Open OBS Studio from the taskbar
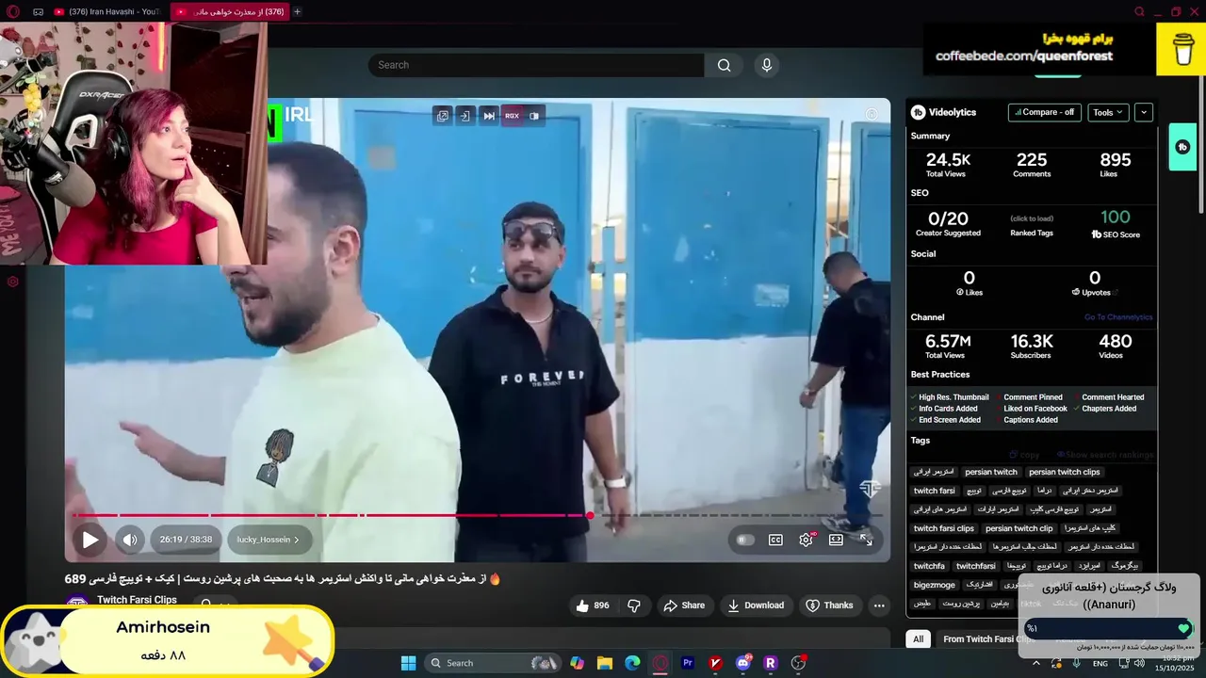Image resolution: width=1206 pixels, height=678 pixels. pos(798,663)
